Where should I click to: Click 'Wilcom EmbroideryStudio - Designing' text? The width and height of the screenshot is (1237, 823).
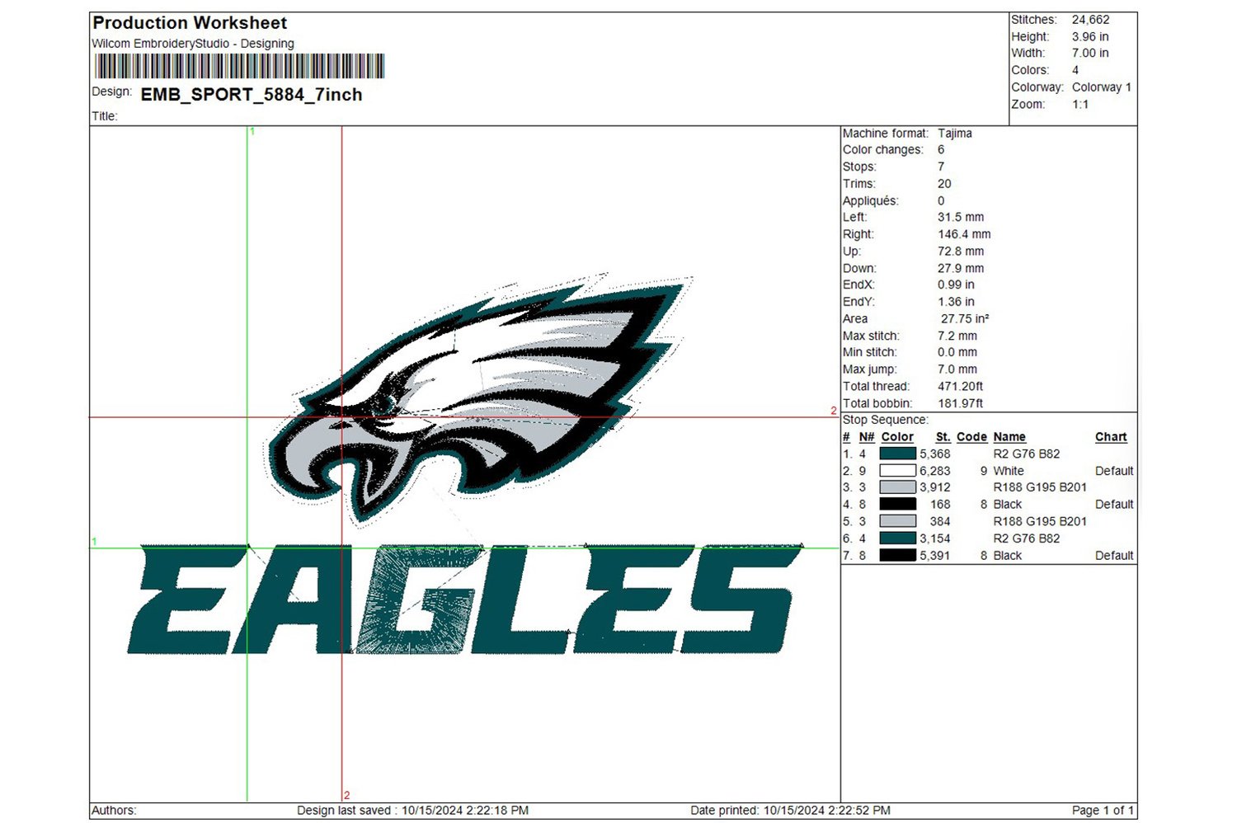193,44
